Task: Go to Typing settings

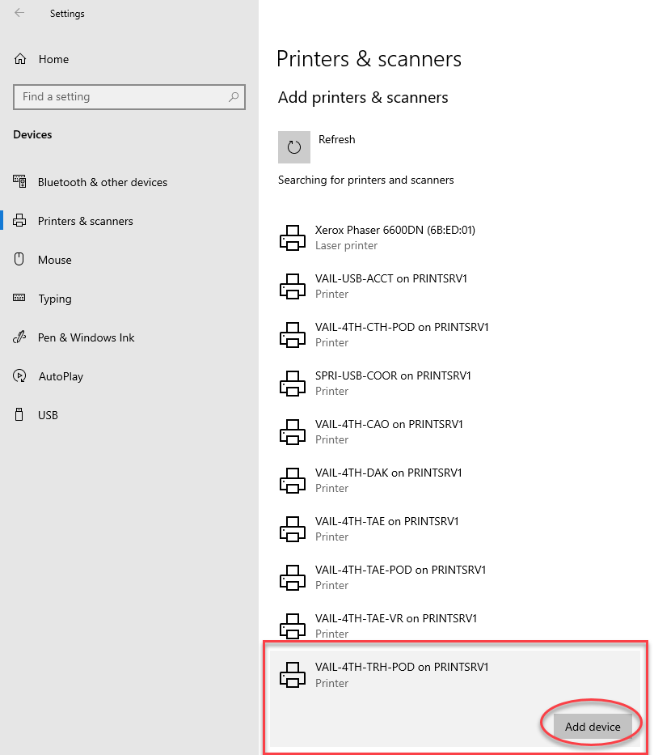Action: [x=54, y=299]
